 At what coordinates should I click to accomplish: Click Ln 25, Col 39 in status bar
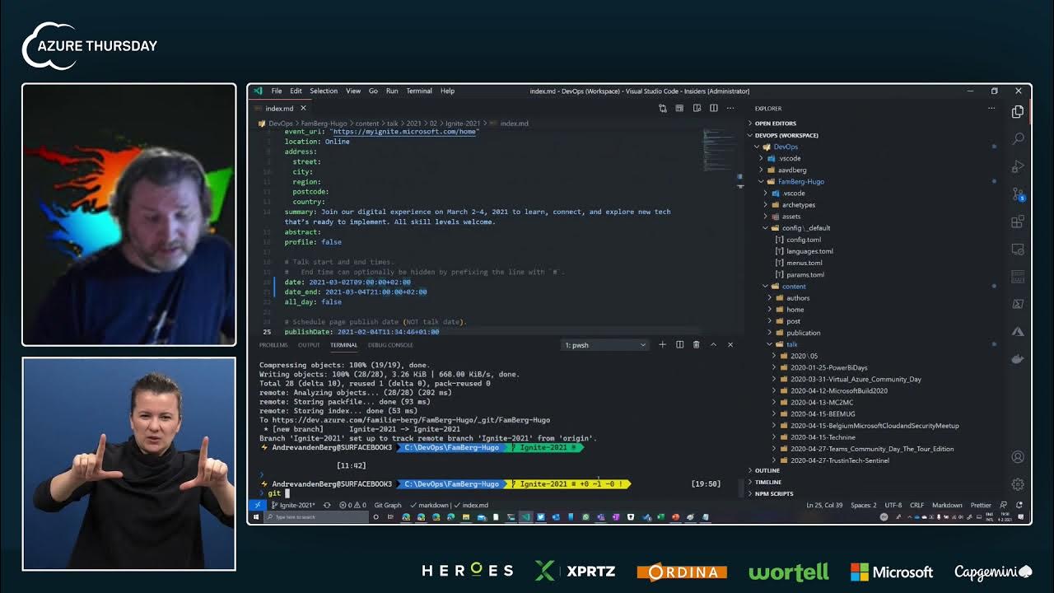824,505
